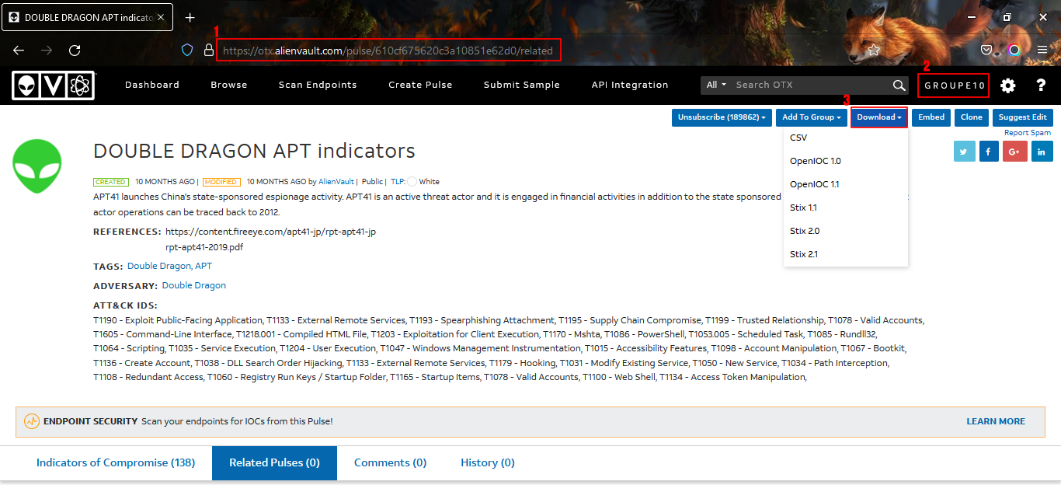This screenshot has height=485, width=1061.
Task: Open the settings gear icon
Action: click(1007, 85)
